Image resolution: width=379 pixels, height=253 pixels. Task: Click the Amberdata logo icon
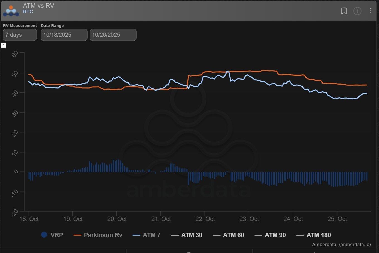click(x=11, y=11)
